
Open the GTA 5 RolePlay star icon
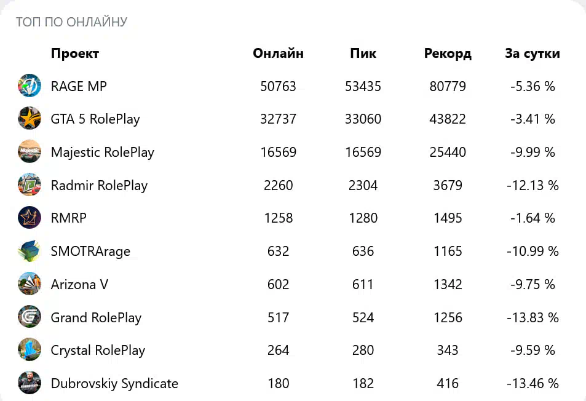coord(30,119)
